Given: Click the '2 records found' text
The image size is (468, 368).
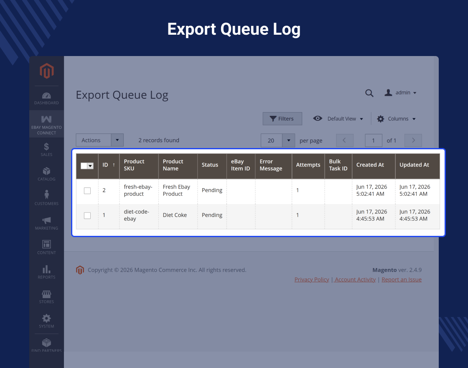Looking at the screenshot, I should [x=159, y=140].
